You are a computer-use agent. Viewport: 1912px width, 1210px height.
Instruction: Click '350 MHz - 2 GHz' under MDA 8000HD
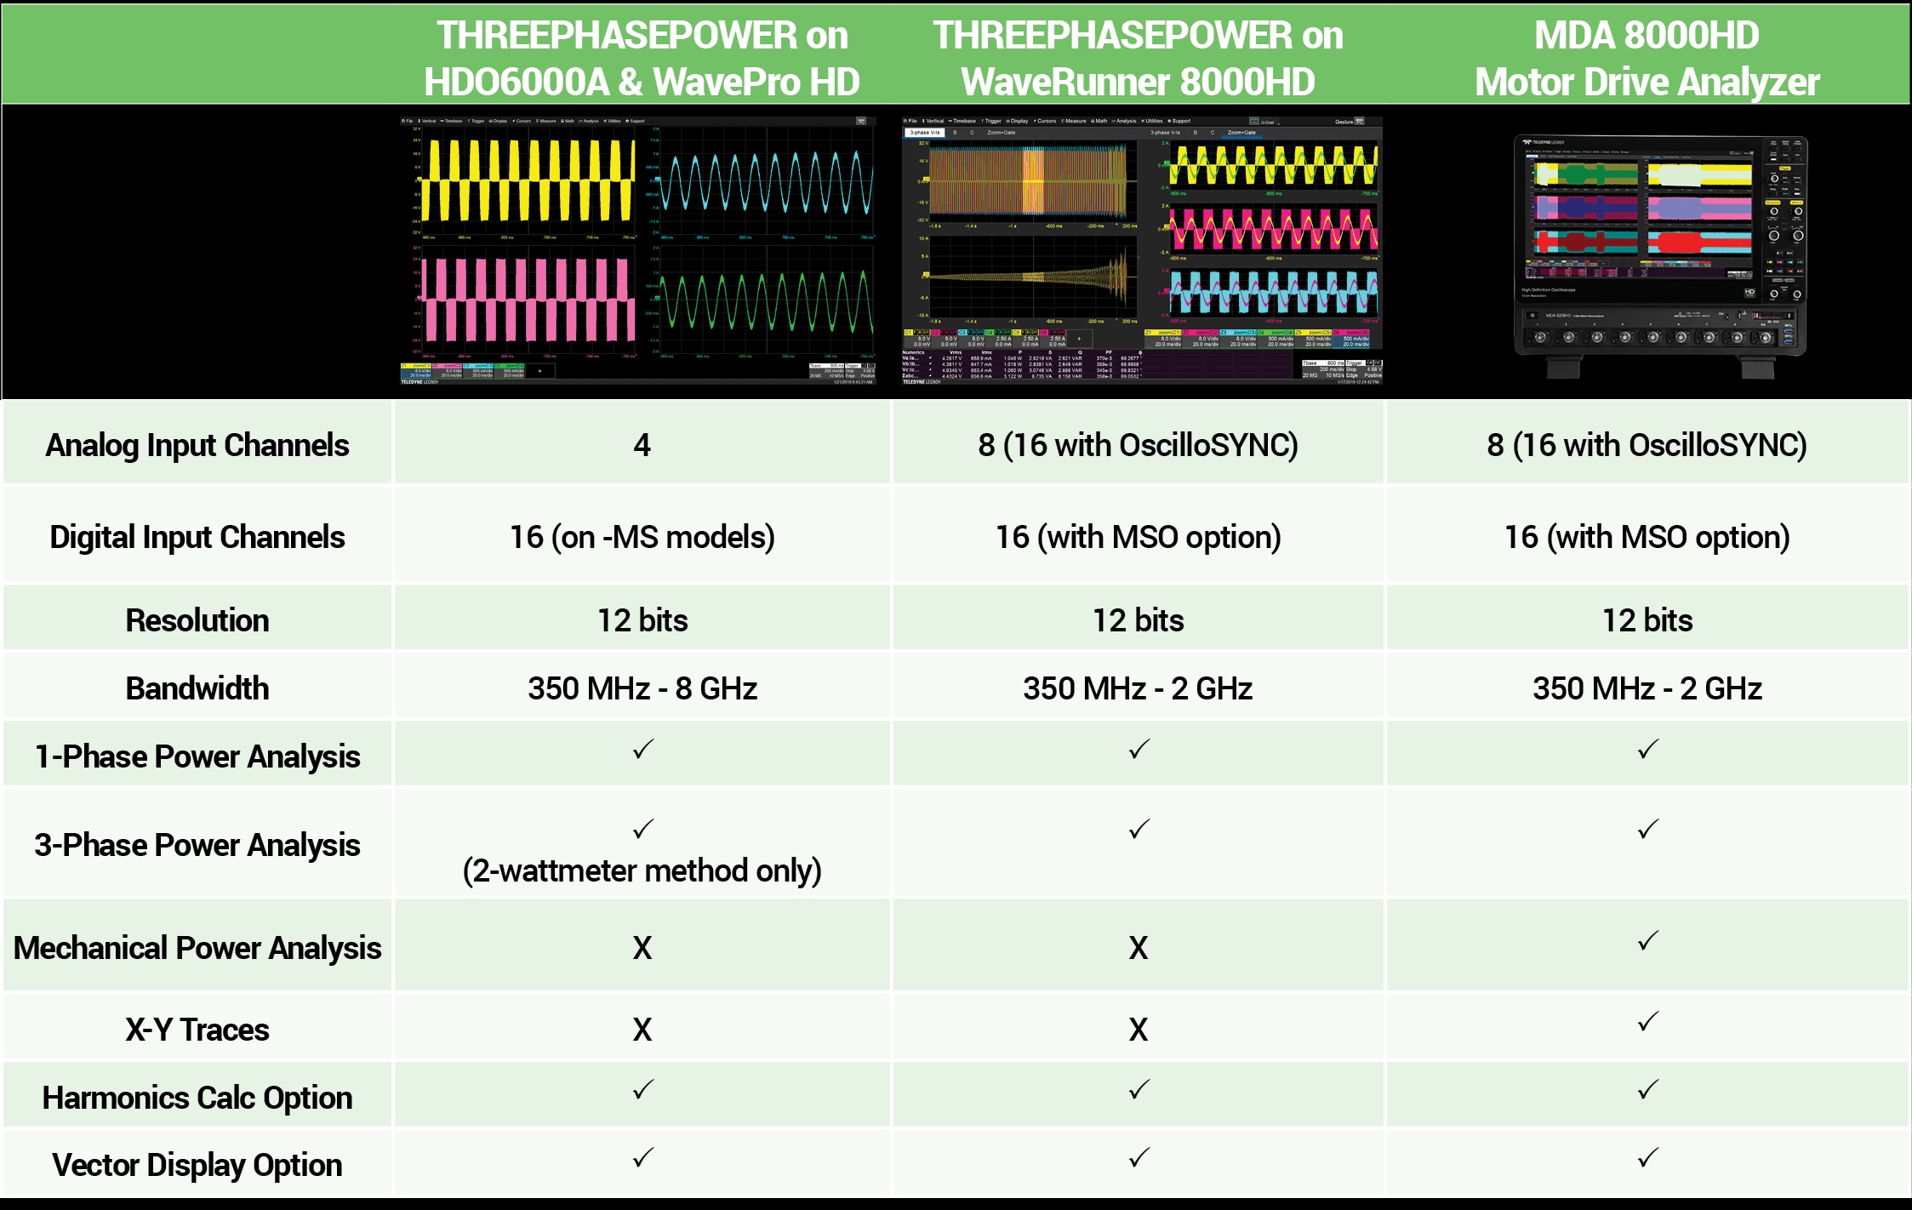coord(1647,688)
